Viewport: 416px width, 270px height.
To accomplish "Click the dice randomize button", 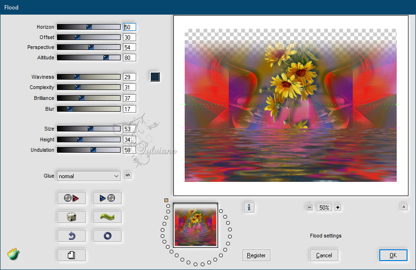I will [x=71, y=217].
